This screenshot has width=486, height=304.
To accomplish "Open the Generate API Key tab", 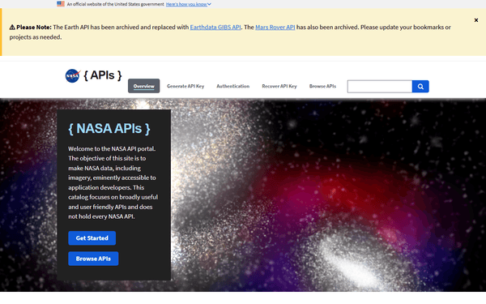I will (x=185, y=86).
